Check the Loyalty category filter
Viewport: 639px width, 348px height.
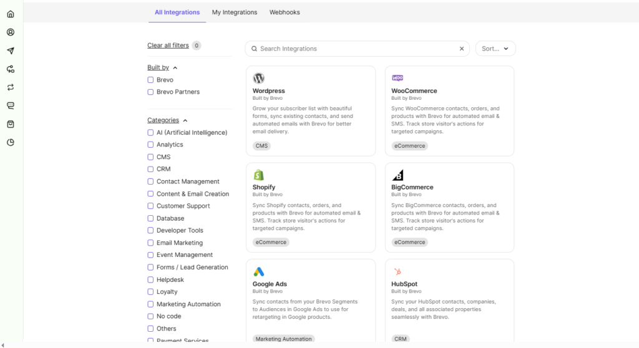(150, 292)
